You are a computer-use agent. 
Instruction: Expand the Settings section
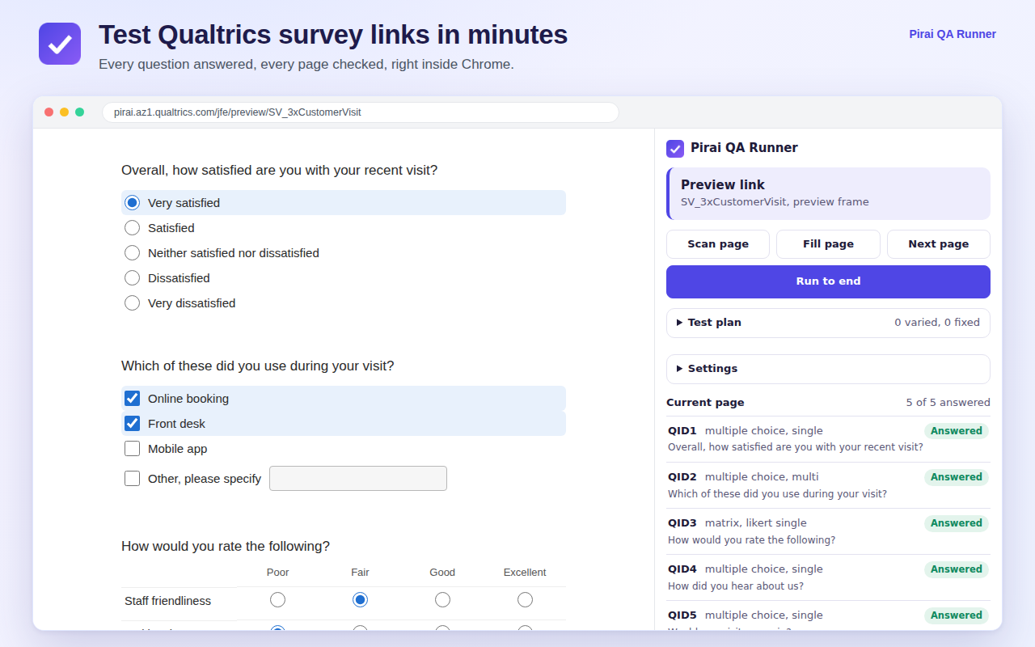tap(828, 369)
